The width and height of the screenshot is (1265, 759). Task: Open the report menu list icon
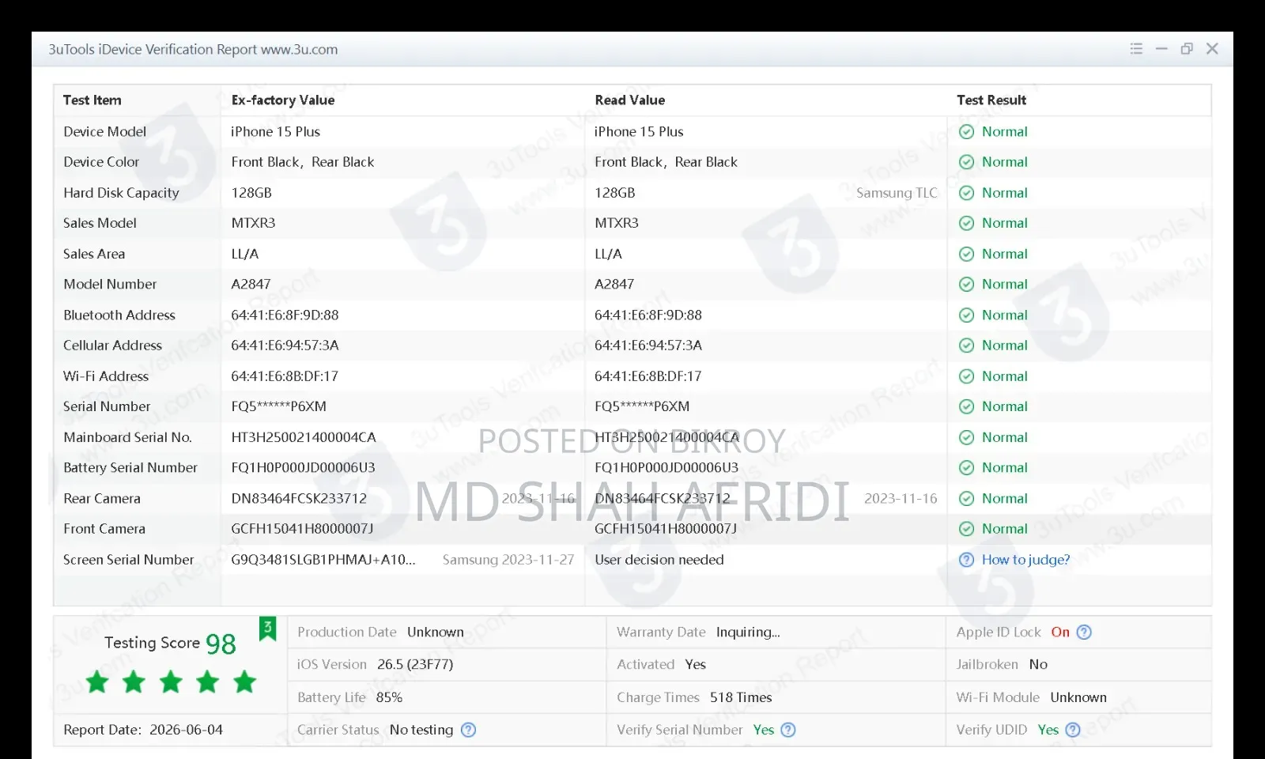click(x=1136, y=49)
